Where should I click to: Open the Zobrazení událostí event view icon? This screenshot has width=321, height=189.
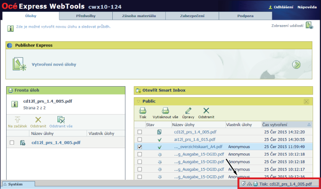(x=309, y=25)
